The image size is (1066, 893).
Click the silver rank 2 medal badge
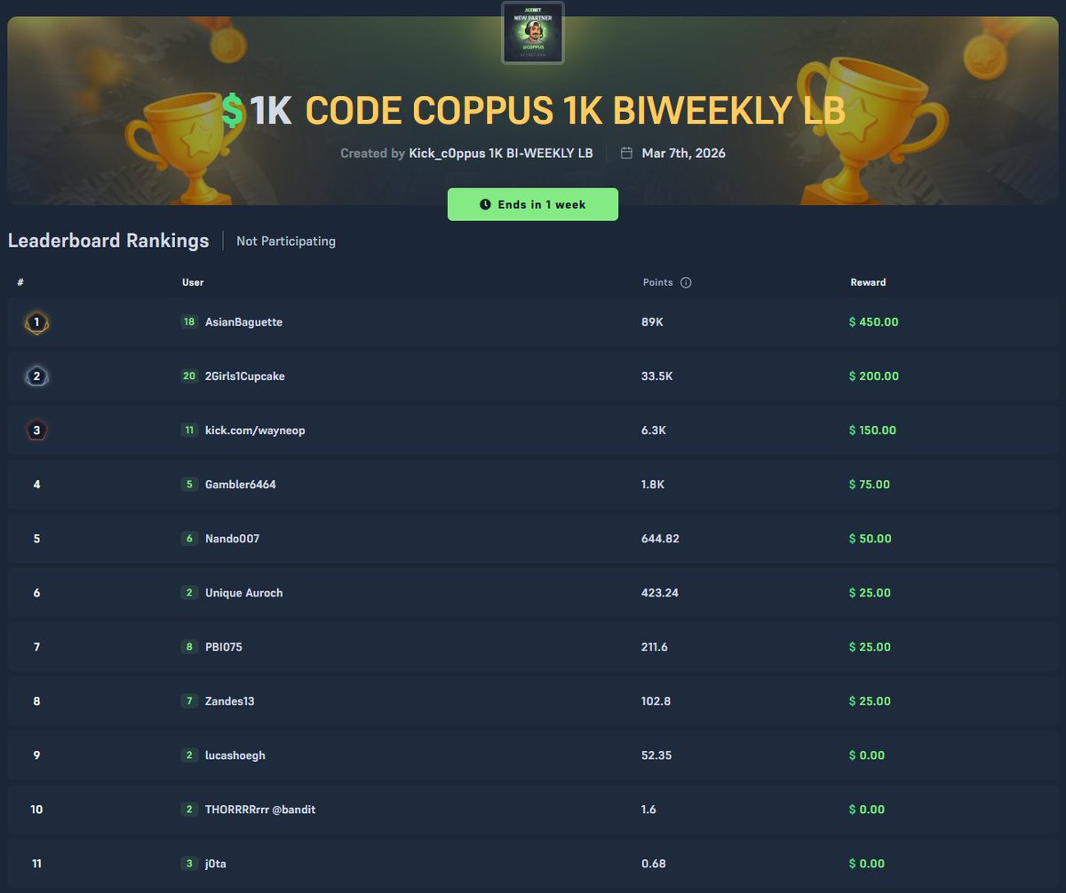(36, 376)
